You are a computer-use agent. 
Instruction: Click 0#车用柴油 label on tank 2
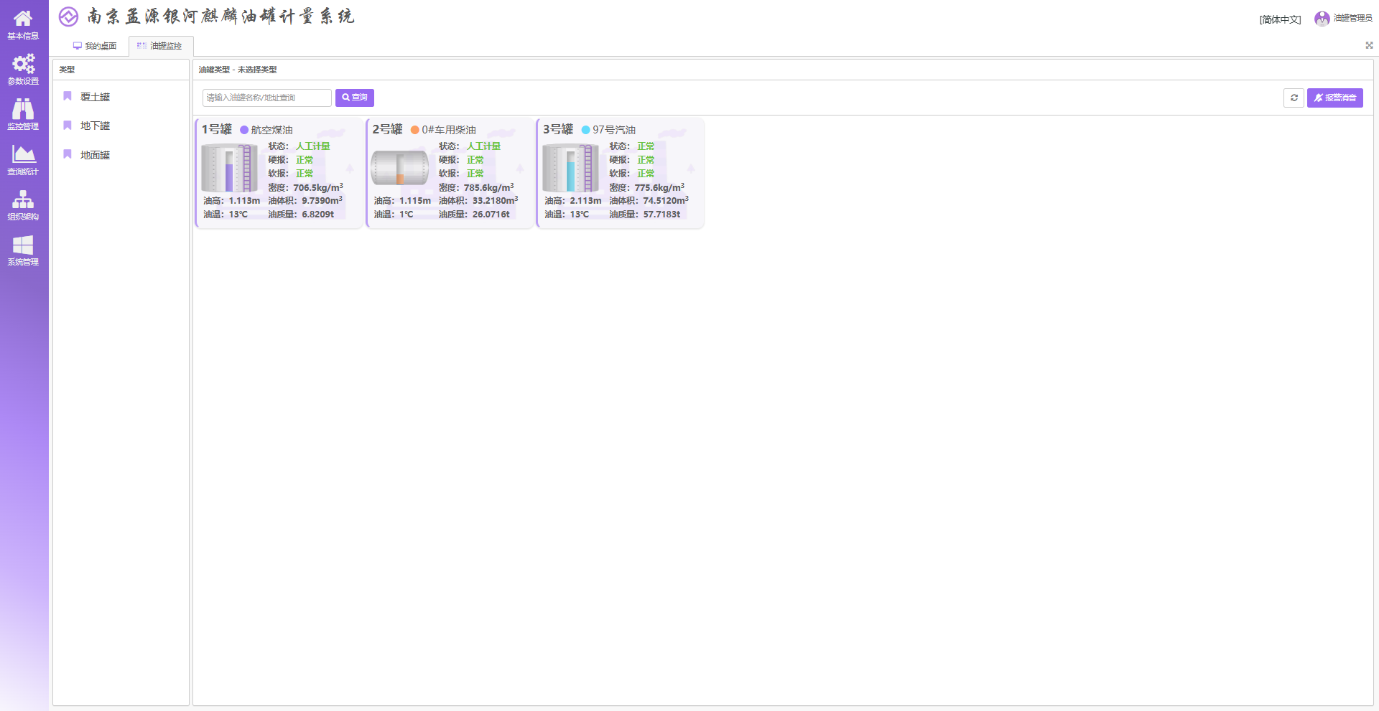tap(449, 130)
